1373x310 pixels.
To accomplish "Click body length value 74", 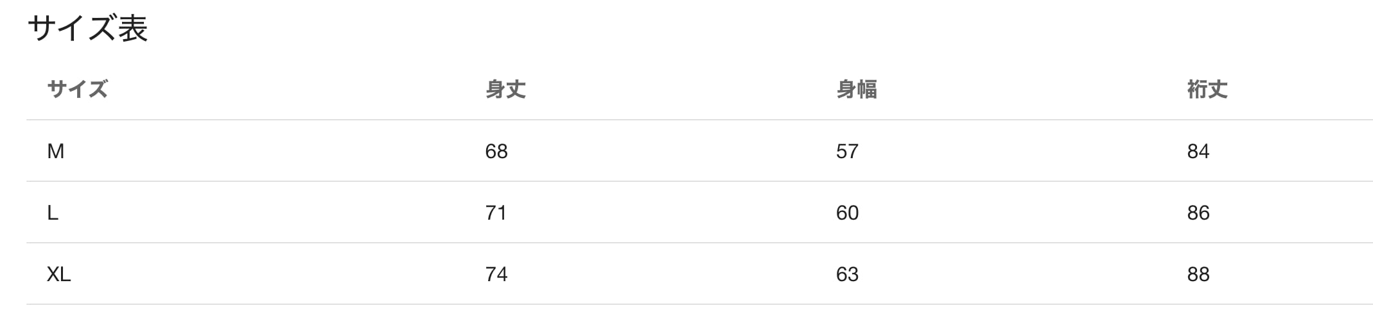I will click(496, 274).
